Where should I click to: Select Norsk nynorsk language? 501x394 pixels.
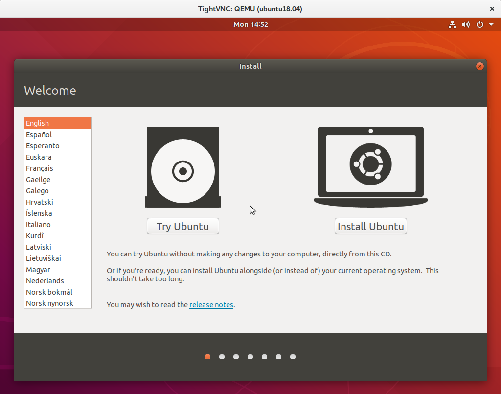(x=58, y=303)
